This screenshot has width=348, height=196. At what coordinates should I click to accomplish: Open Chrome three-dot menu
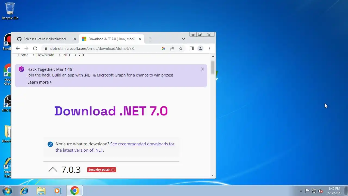pyautogui.click(x=209, y=48)
